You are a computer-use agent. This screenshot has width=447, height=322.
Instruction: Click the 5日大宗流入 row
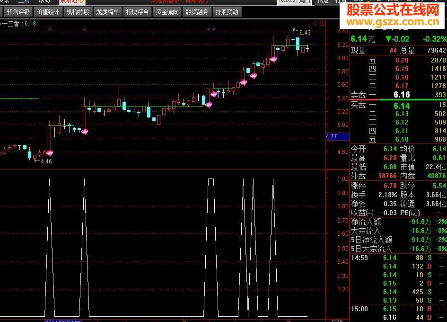pos(398,249)
